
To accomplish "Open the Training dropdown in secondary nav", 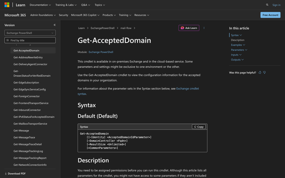I will [125, 15].
